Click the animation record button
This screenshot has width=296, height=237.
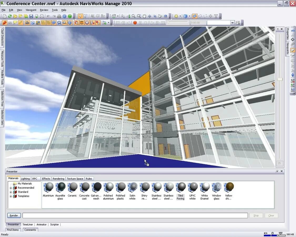point(135,23)
